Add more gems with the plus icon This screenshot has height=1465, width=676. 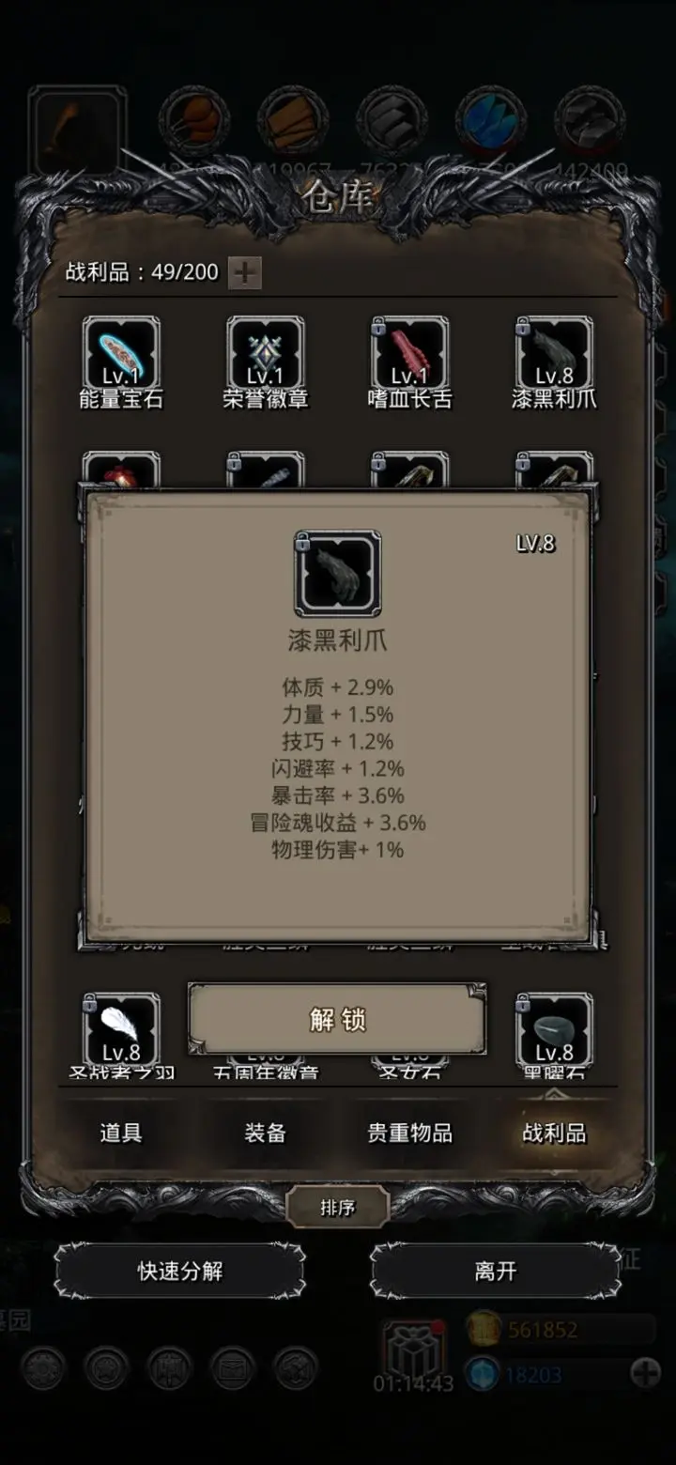646,1374
